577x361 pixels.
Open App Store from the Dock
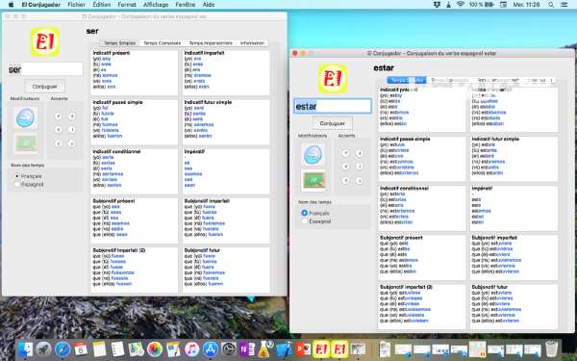pos(210,349)
